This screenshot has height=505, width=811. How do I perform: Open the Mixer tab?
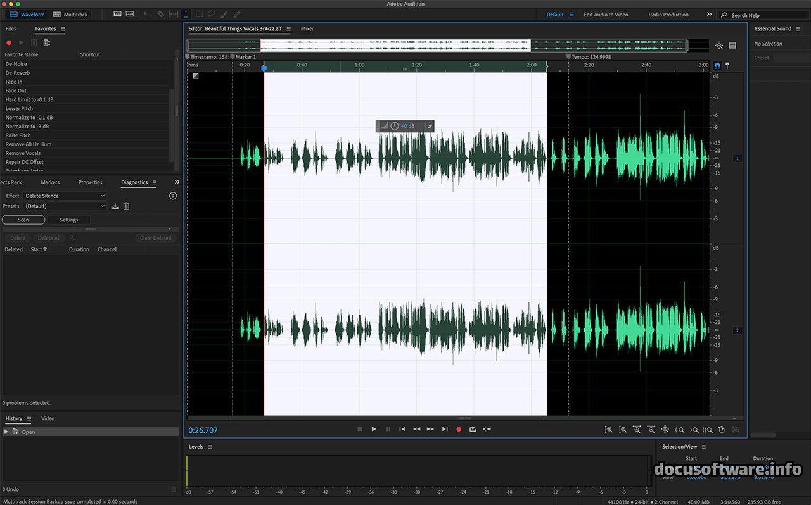point(307,28)
